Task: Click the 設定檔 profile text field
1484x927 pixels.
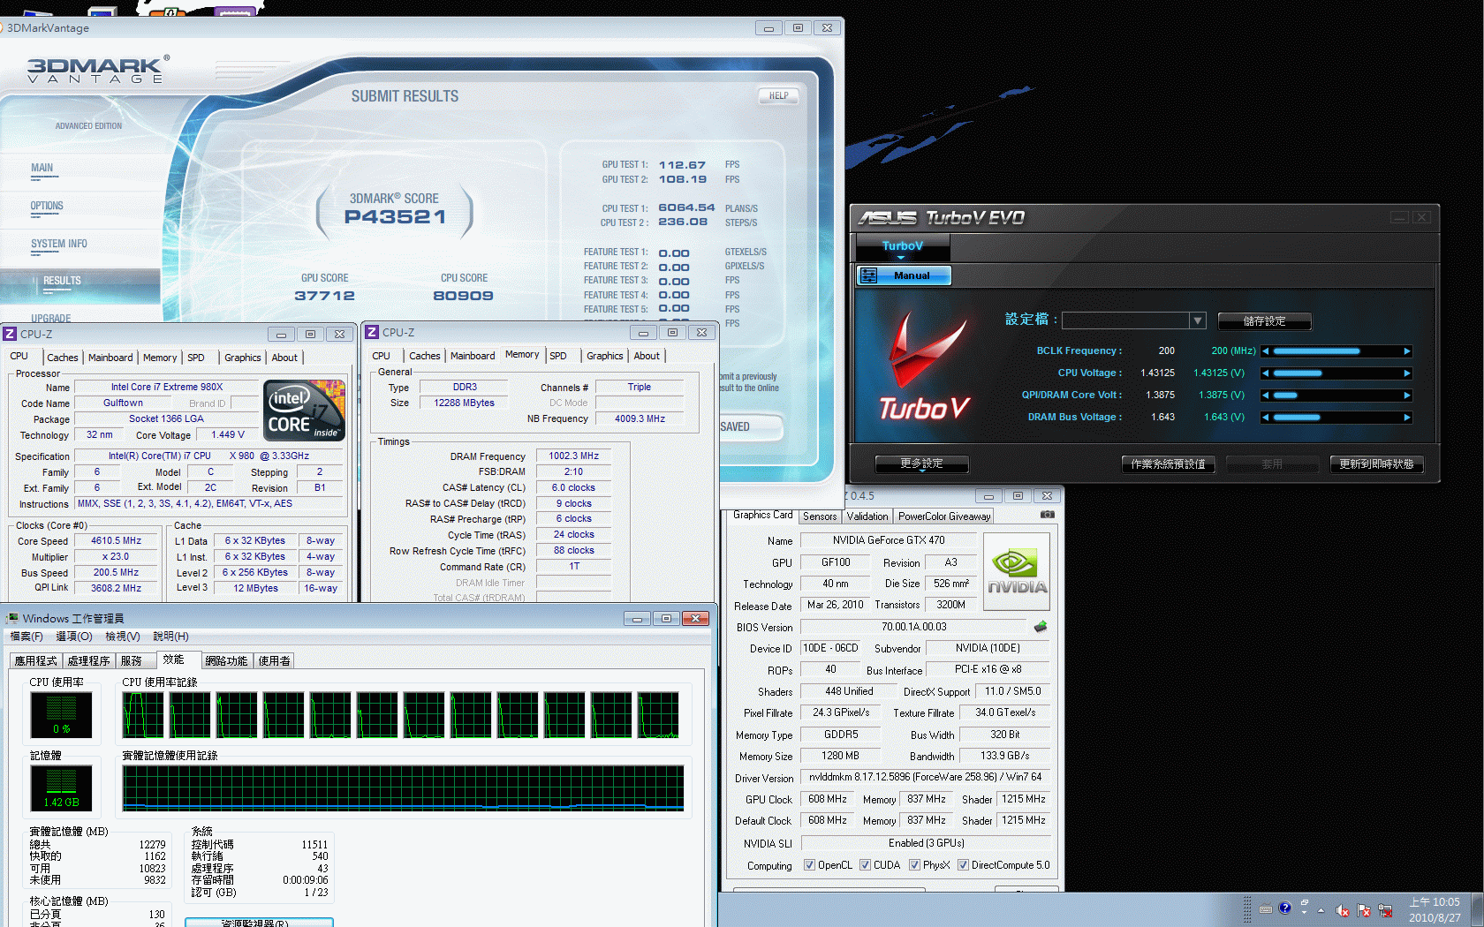Action: coord(1126,320)
